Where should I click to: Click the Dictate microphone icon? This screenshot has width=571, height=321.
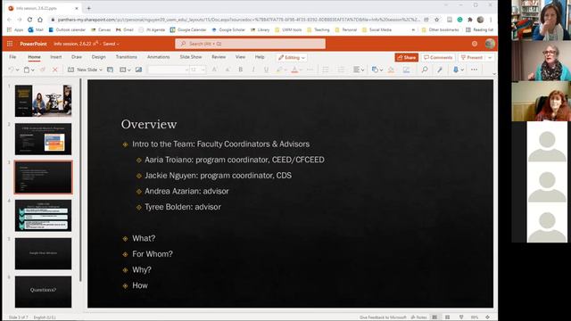(x=456, y=70)
